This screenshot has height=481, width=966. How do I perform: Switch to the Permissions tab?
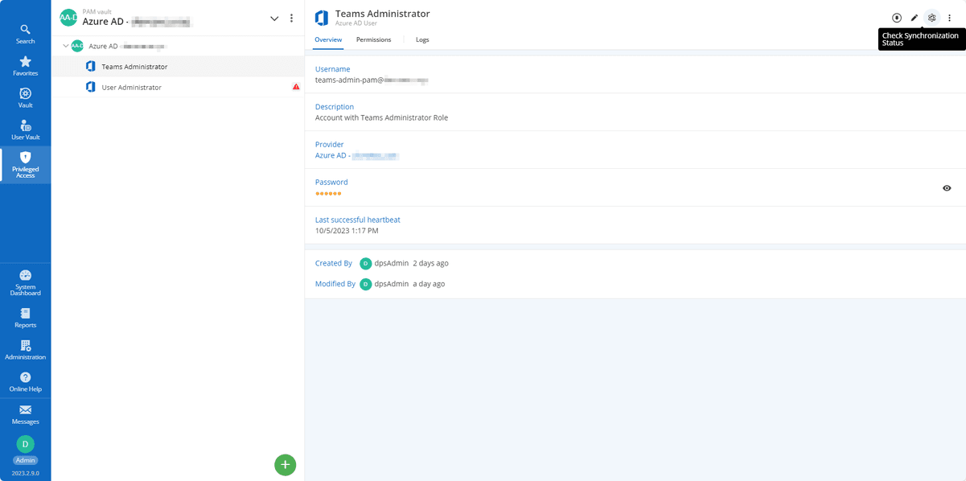pyautogui.click(x=373, y=39)
